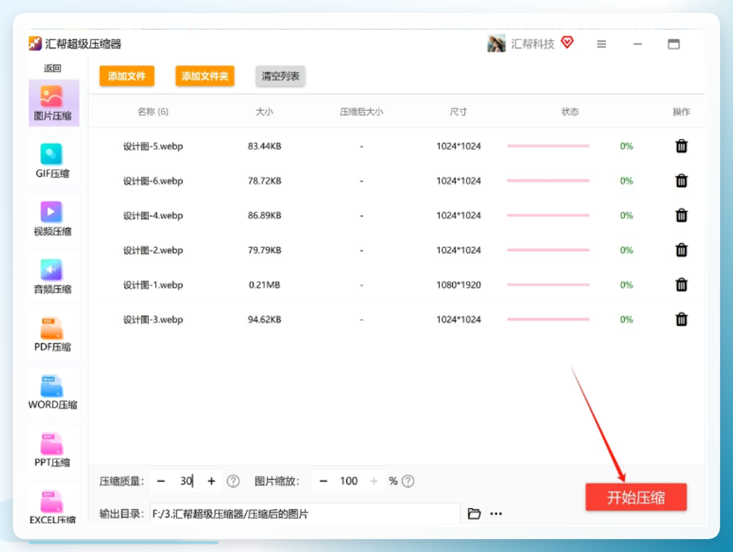Select file name 设计图-3.webp
733x552 pixels.
[x=153, y=319]
